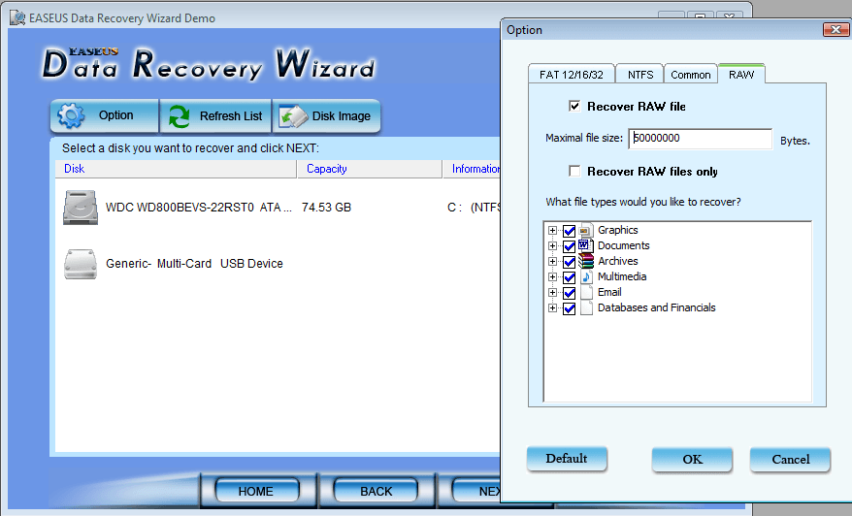The width and height of the screenshot is (852, 516).
Task: Select the WDC WD800BEVS-22RST0 ATA row text
Action: [x=199, y=208]
